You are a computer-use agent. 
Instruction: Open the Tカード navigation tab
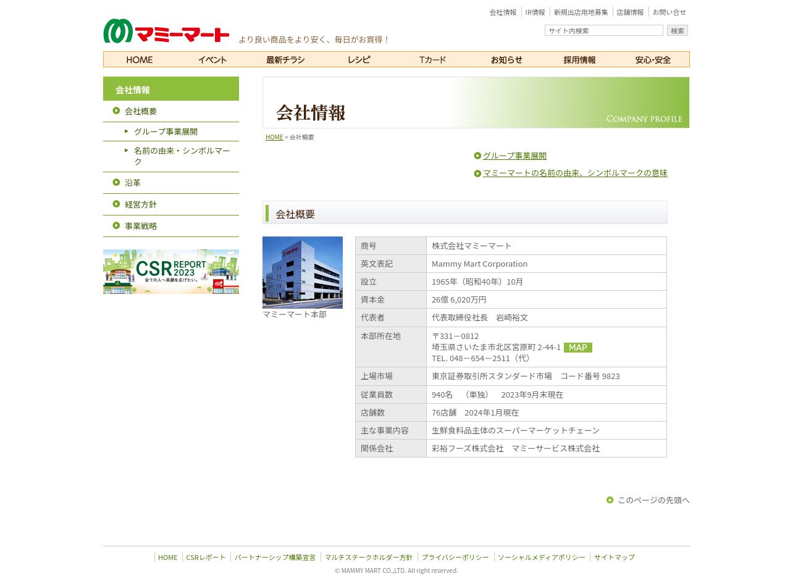[x=432, y=59]
